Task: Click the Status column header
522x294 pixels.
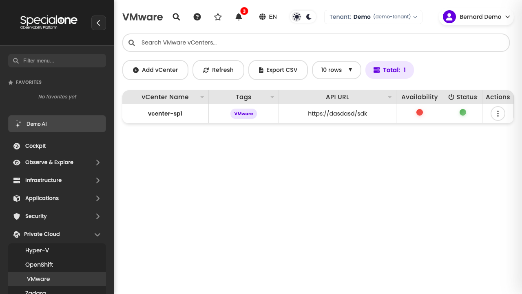Action: [462, 97]
